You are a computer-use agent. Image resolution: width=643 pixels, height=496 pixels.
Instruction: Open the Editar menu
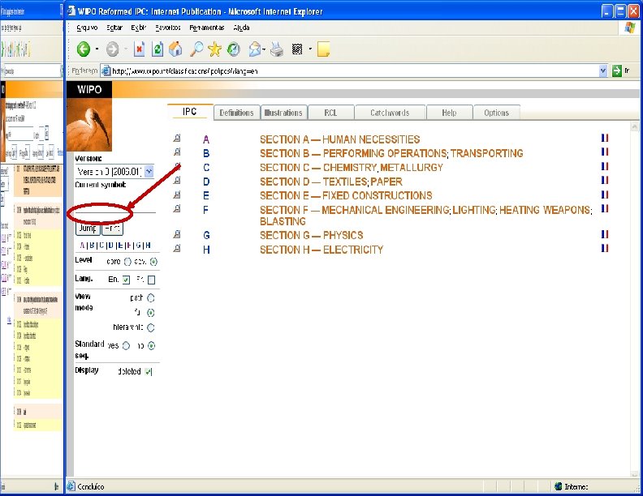(114, 28)
